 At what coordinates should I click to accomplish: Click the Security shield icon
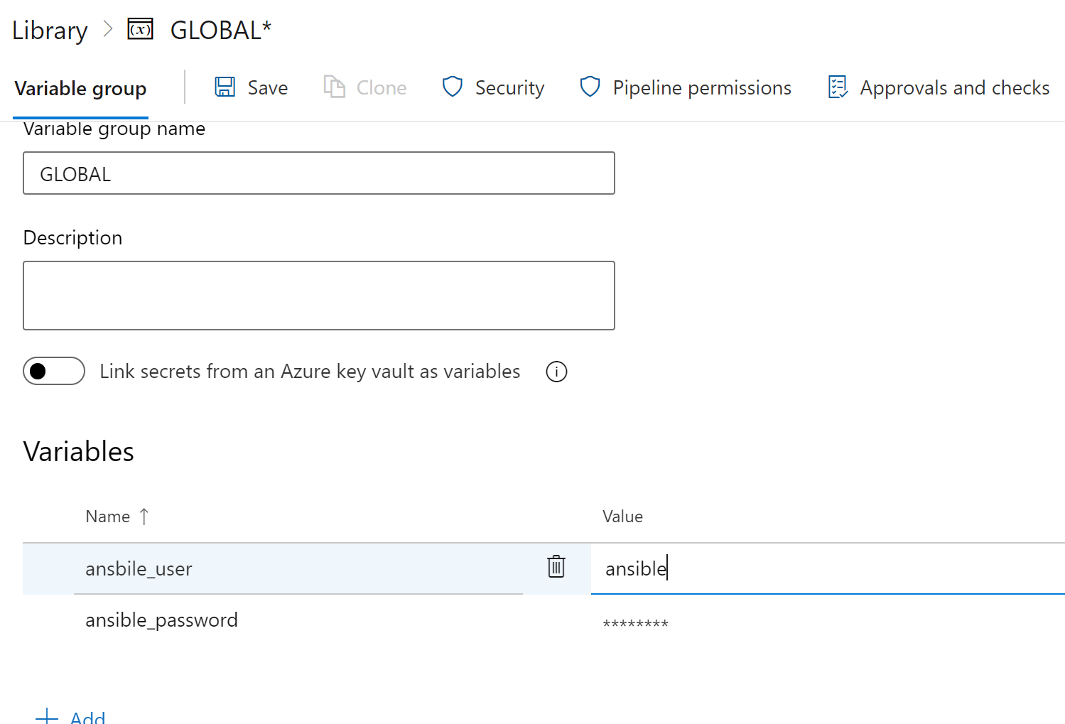pyautogui.click(x=453, y=87)
